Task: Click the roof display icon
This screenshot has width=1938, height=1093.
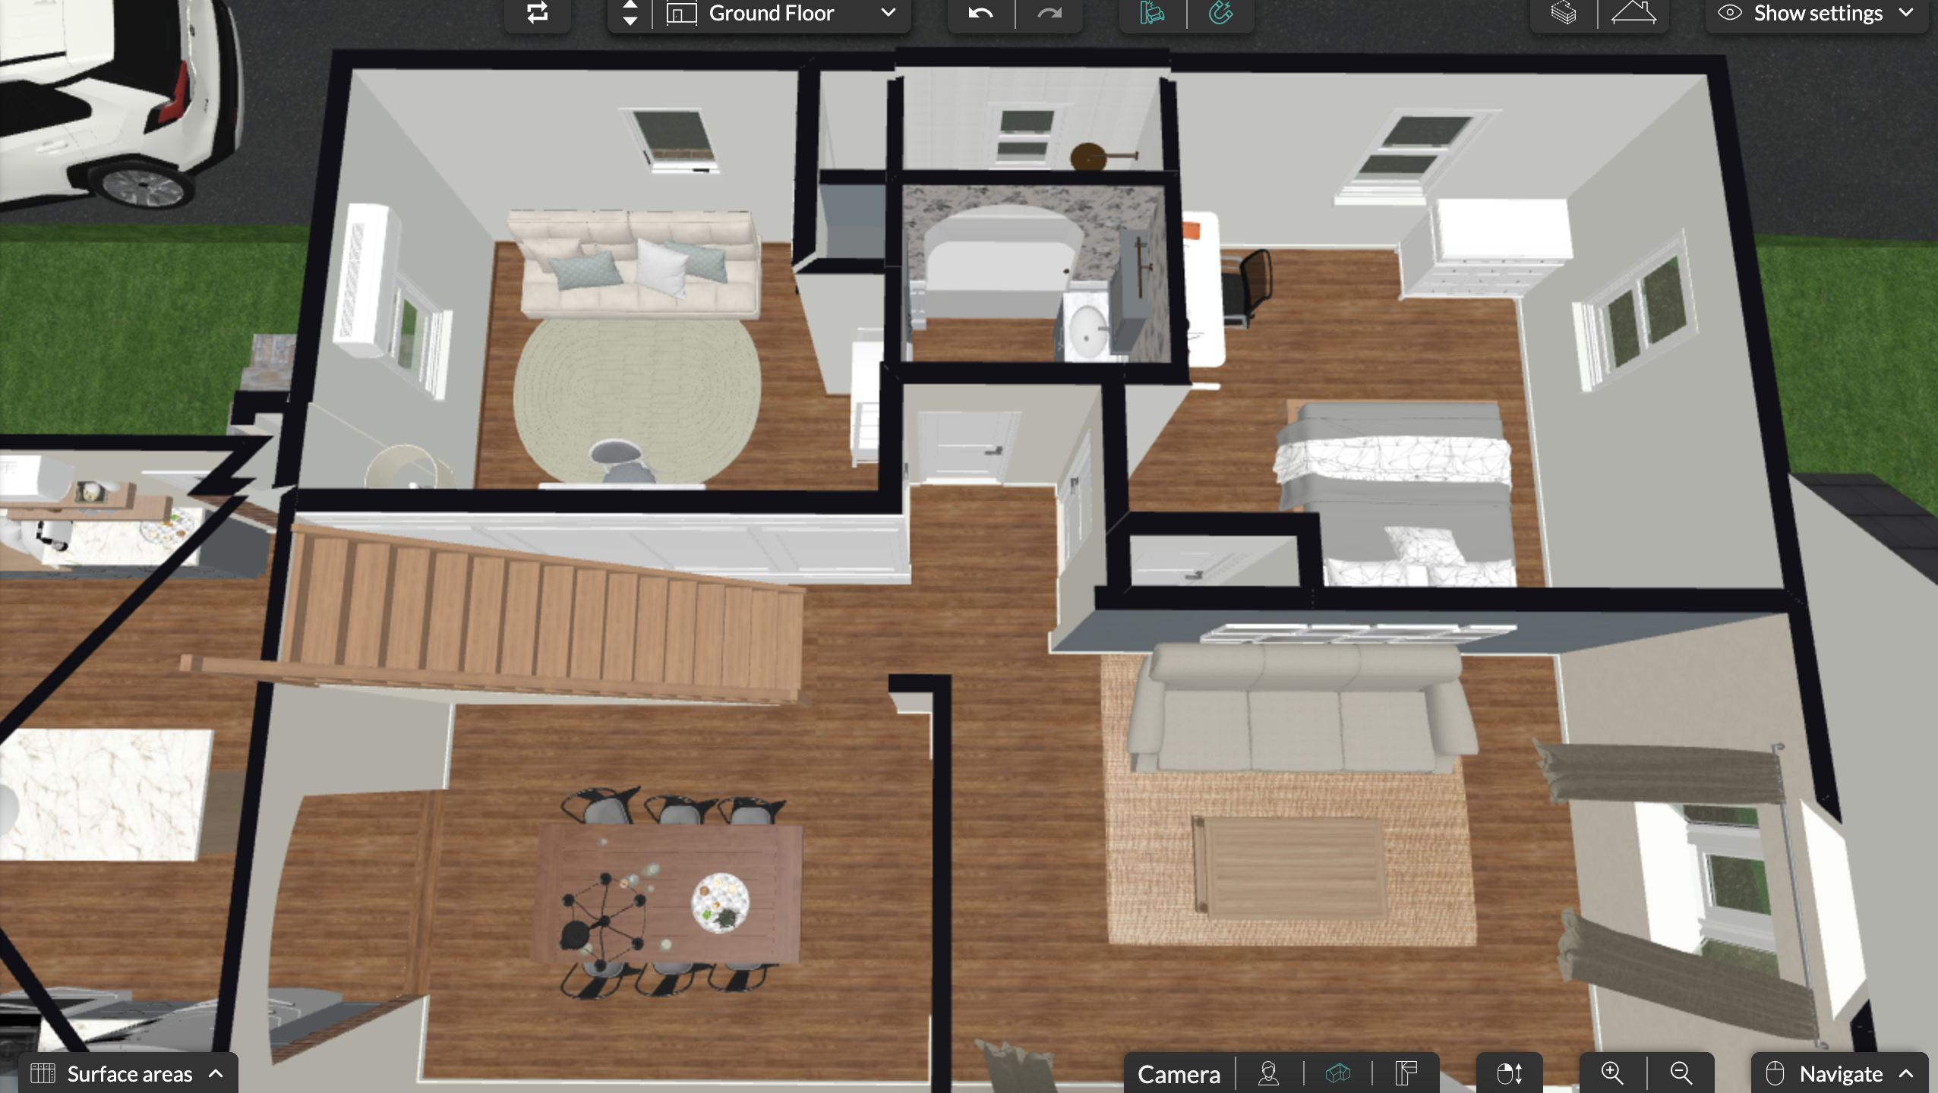Action: (1633, 13)
